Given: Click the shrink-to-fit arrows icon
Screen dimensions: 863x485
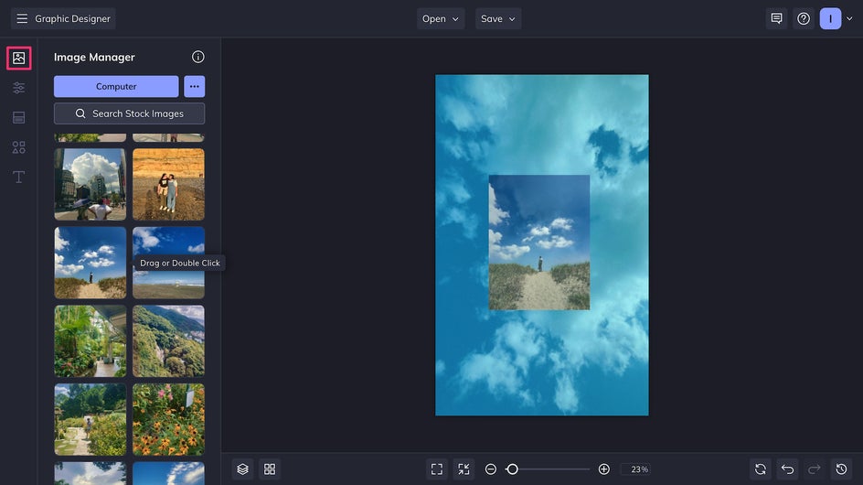Looking at the screenshot, I should coord(464,469).
